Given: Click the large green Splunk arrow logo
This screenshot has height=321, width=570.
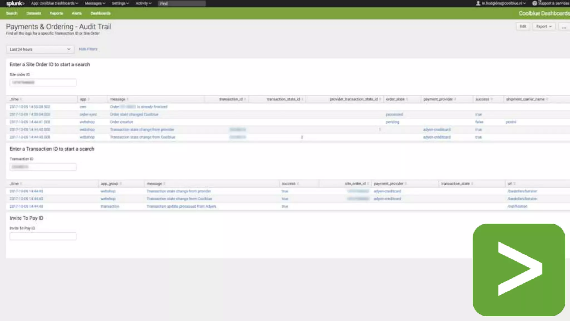Looking at the screenshot, I should (519, 270).
